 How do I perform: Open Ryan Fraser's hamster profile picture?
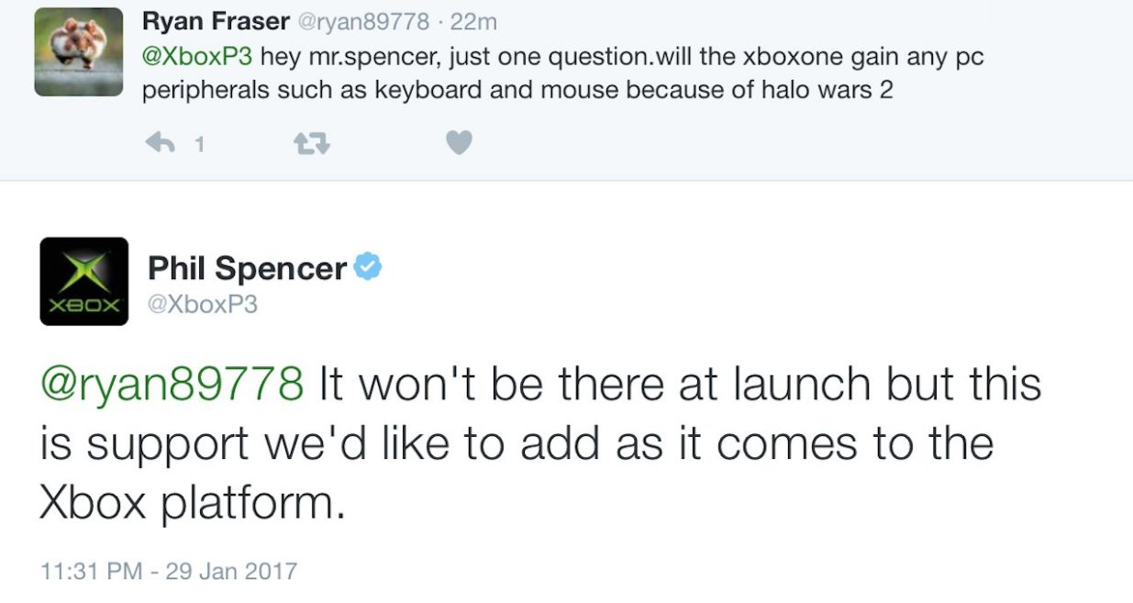(x=79, y=51)
